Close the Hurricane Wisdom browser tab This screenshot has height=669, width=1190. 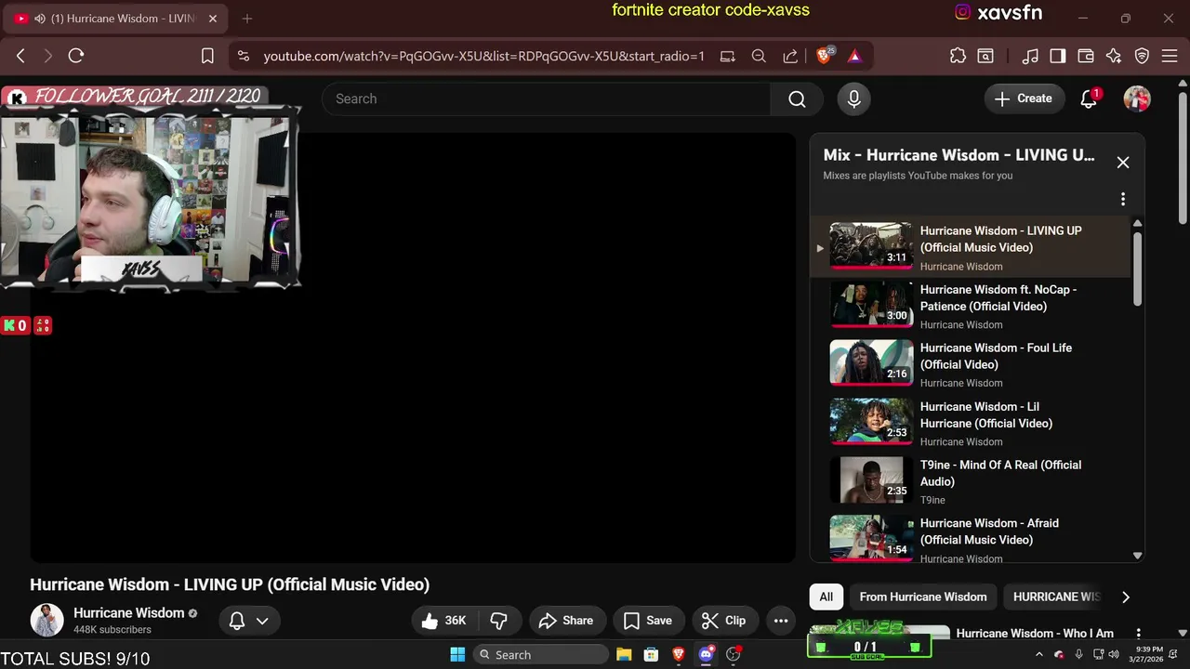tap(212, 19)
